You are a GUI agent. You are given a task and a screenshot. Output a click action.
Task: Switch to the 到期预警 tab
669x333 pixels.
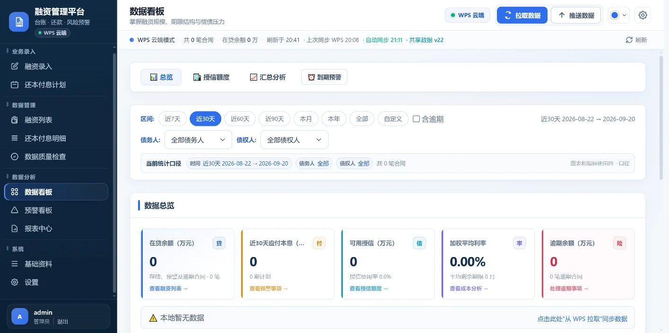pyautogui.click(x=324, y=77)
